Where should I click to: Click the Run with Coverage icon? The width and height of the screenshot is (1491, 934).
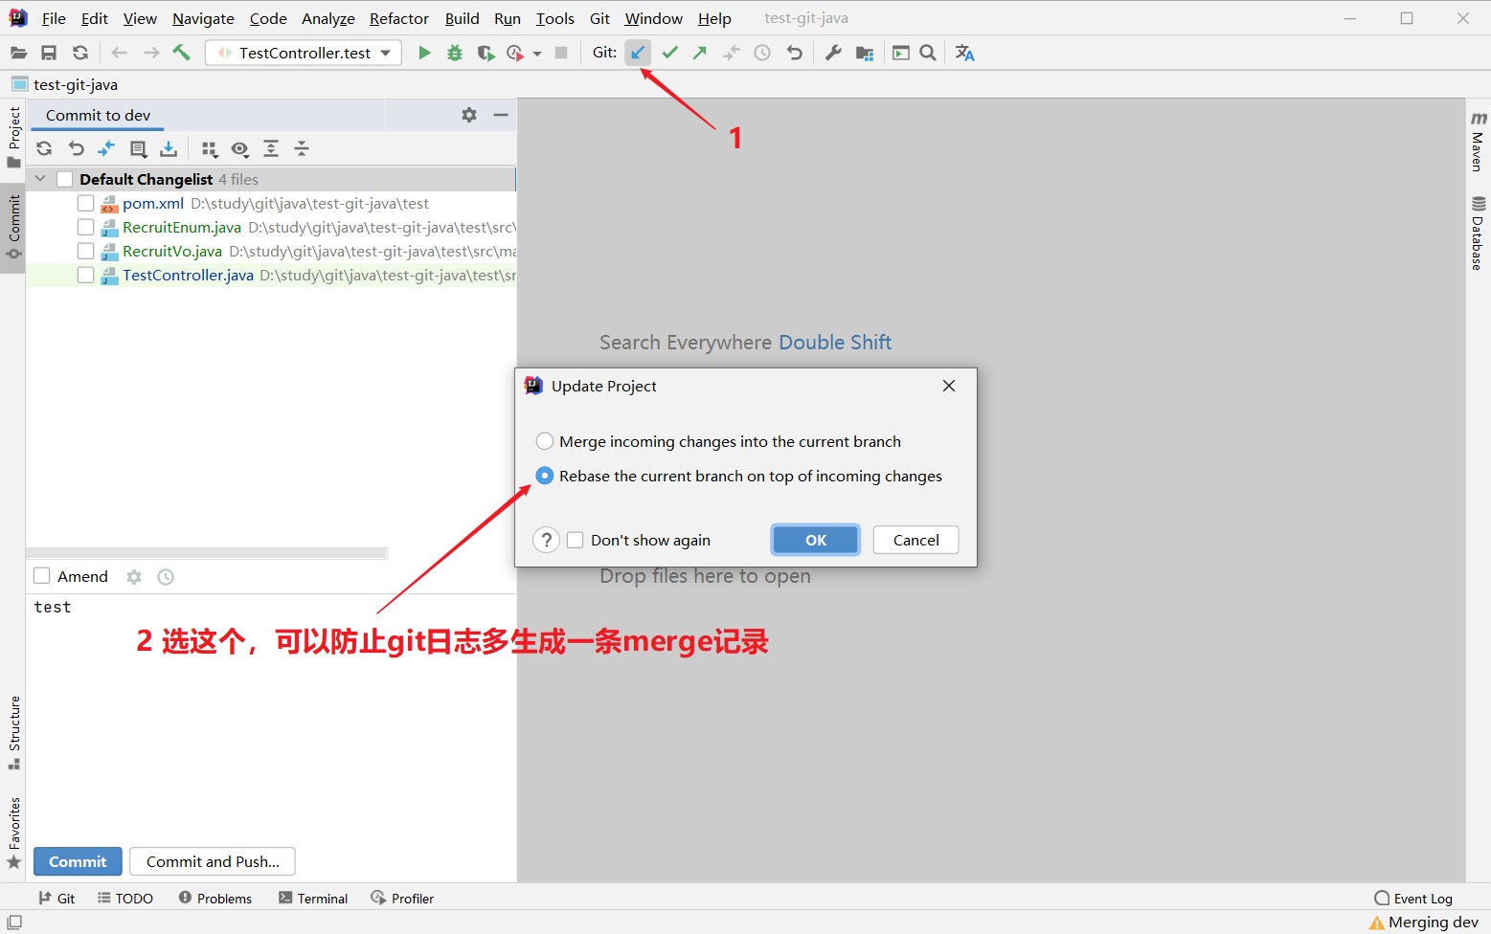(x=486, y=54)
